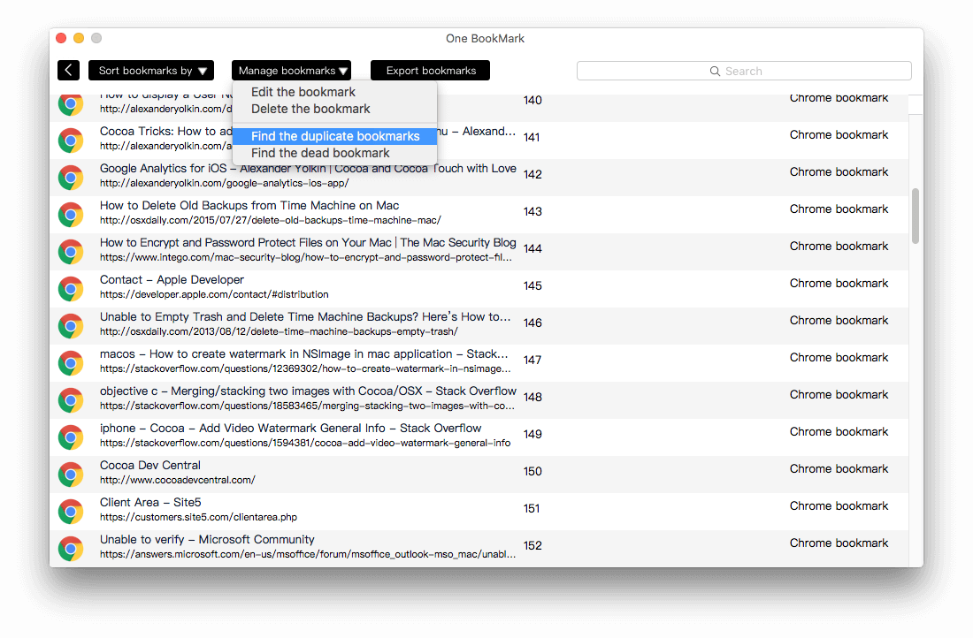Focus the Search input field
This screenshot has height=638, width=973.
pyautogui.click(x=744, y=71)
